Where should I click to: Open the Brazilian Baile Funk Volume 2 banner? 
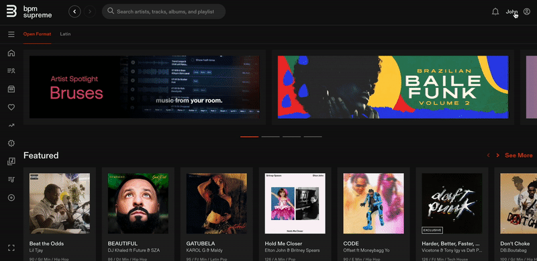click(393, 87)
